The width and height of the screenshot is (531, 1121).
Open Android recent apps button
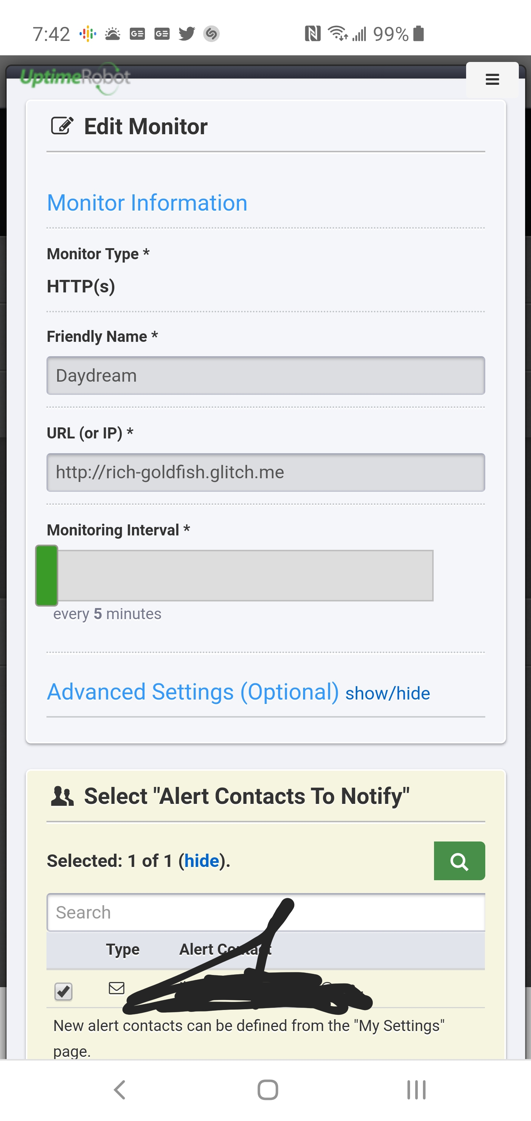tap(416, 1090)
